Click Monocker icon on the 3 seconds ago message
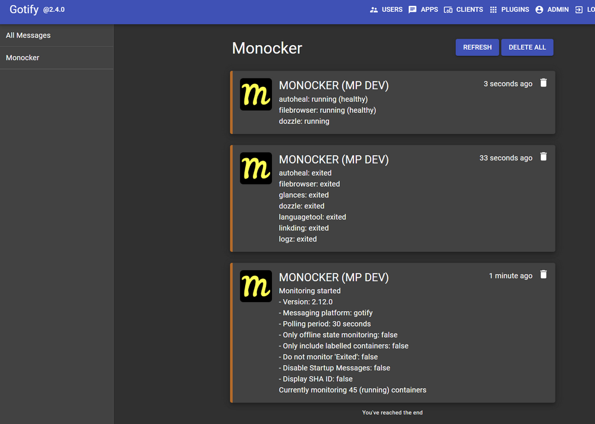 coord(256,95)
